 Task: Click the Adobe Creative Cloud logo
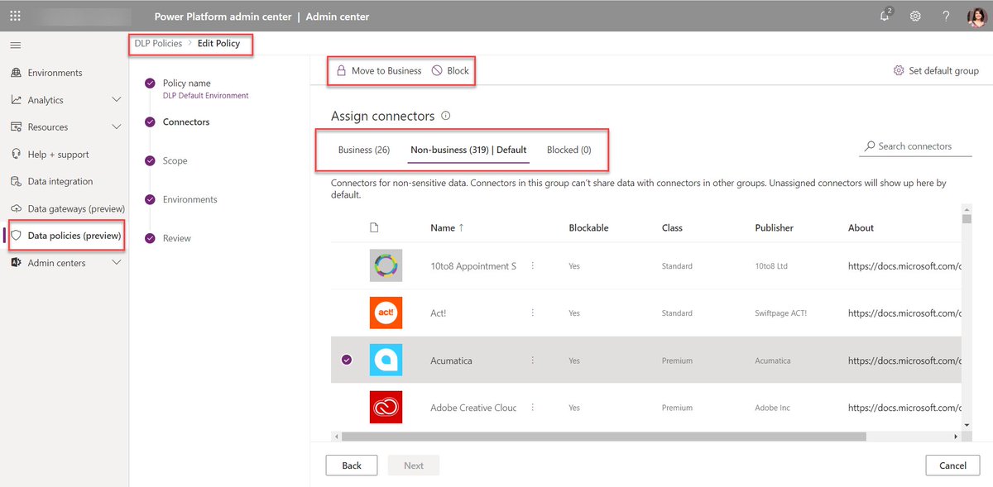tap(386, 408)
